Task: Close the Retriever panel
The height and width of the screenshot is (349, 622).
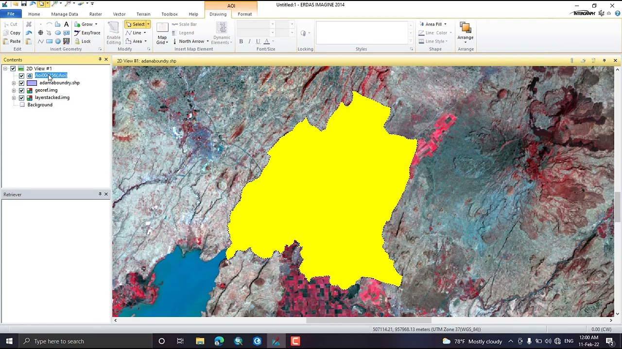Action: [106, 194]
